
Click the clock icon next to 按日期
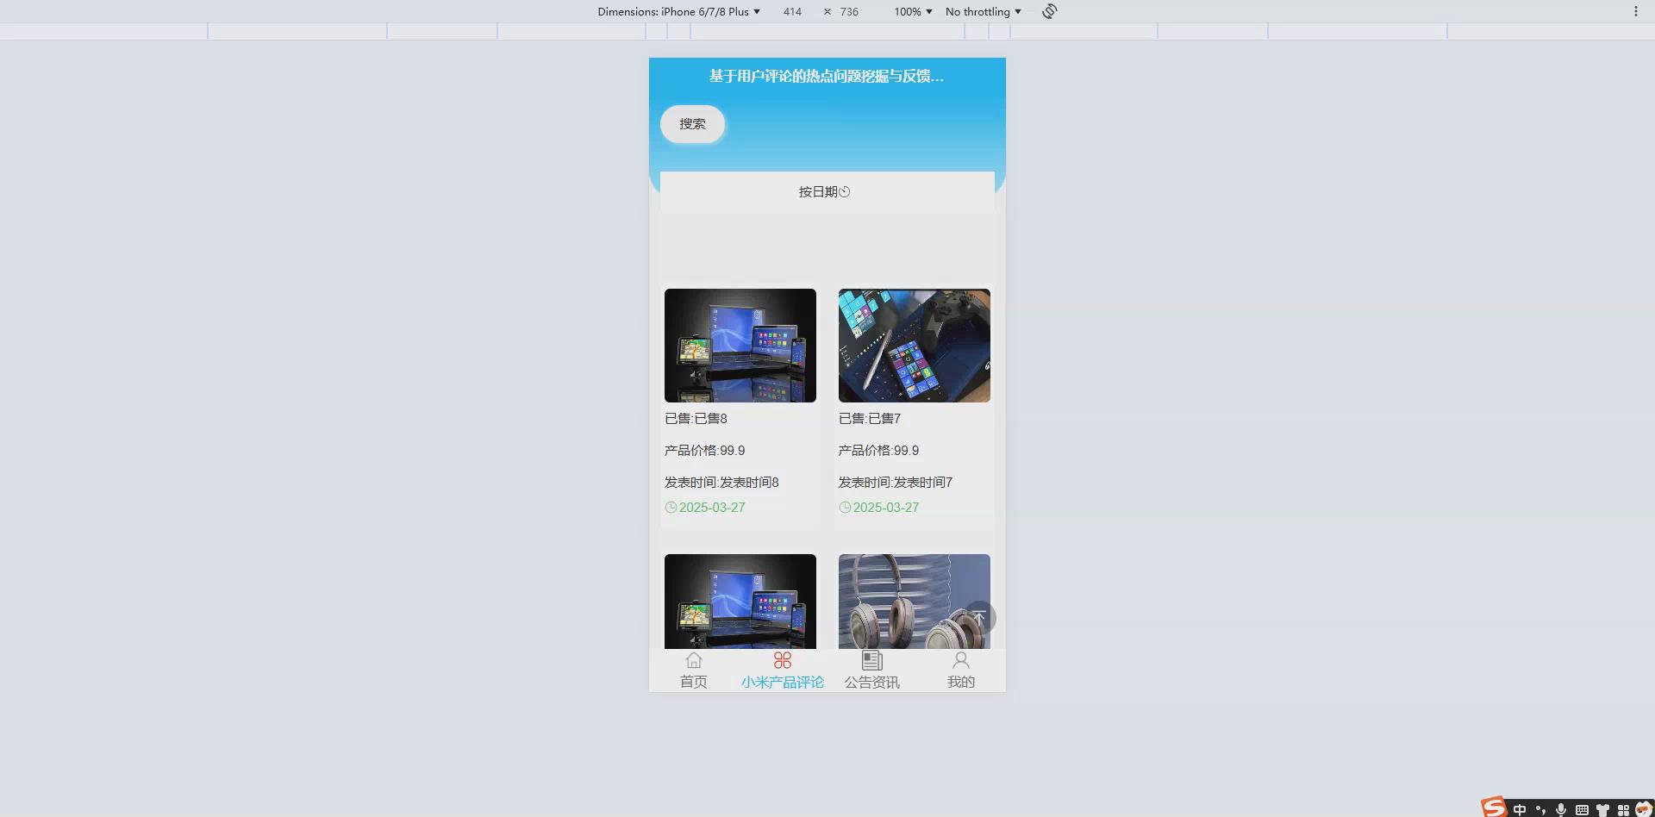tap(845, 192)
